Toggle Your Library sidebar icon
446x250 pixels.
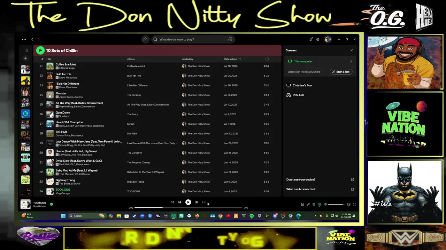(25, 50)
